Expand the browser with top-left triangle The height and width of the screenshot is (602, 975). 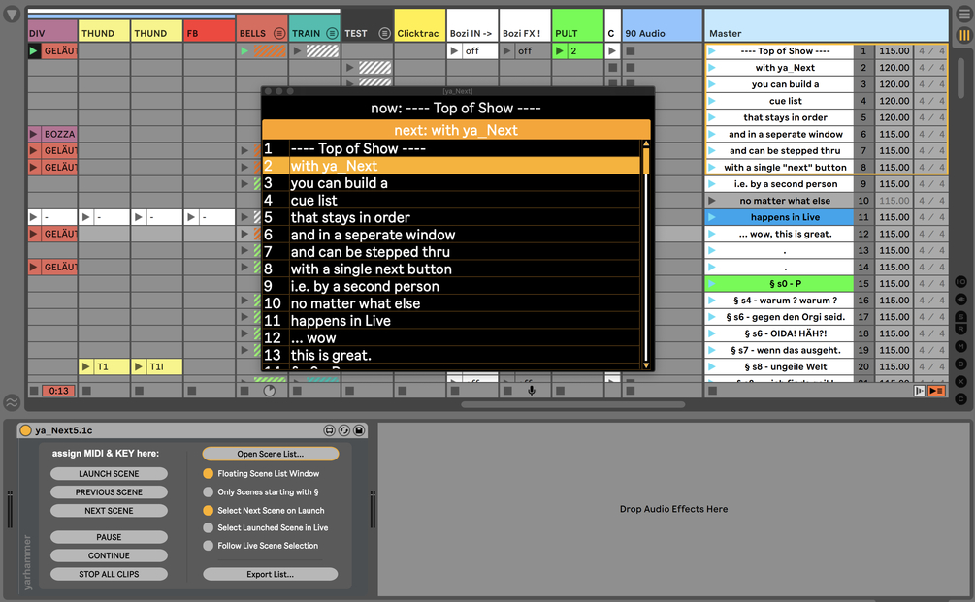(12, 15)
